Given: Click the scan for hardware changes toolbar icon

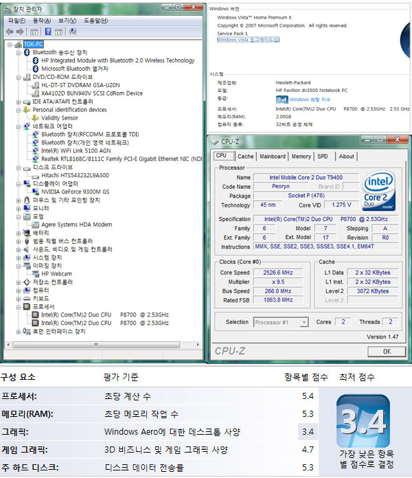Looking at the screenshot, I should 73,32.
